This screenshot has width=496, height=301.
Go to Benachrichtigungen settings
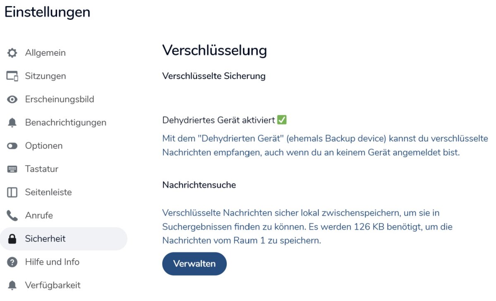pos(66,122)
